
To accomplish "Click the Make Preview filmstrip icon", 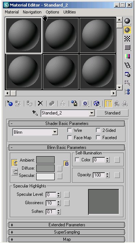I will [127, 65].
